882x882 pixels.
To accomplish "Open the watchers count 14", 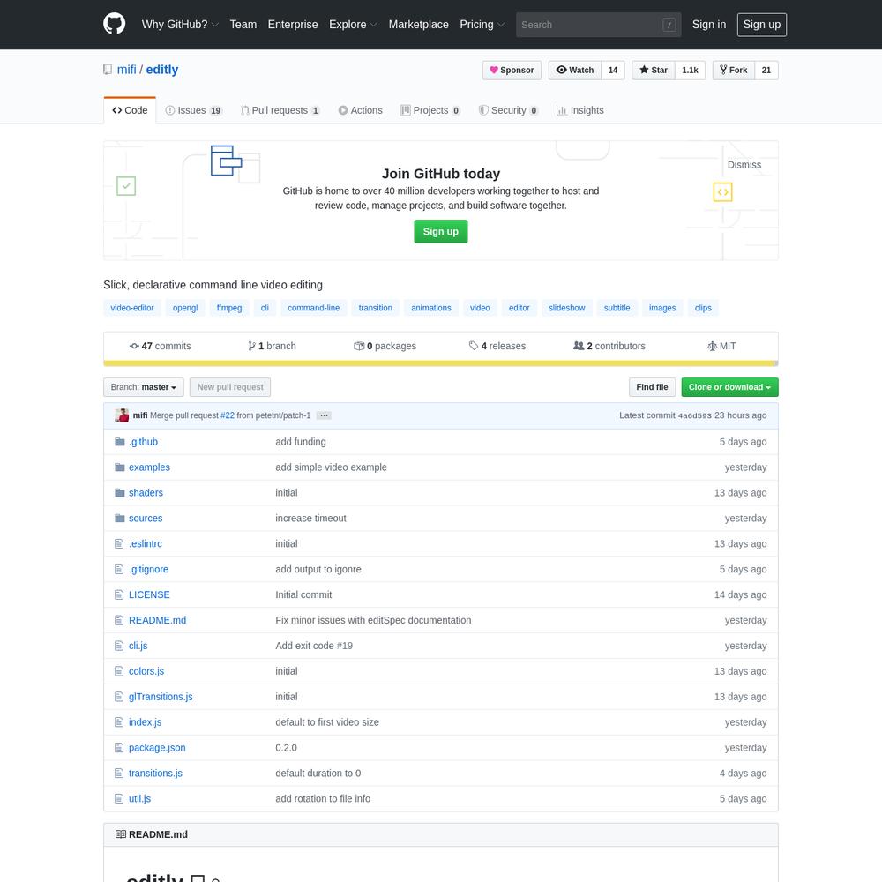I will click(x=613, y=71).
